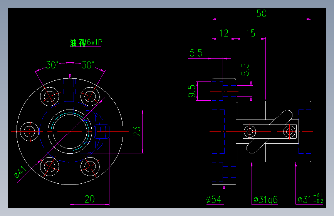The height and width of the screenshot is (216, 334).
Task: Click the right 30° angle dimension
Action: tap(88, 65)
